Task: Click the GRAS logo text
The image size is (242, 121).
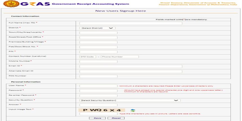Action: tap(35, 4)
